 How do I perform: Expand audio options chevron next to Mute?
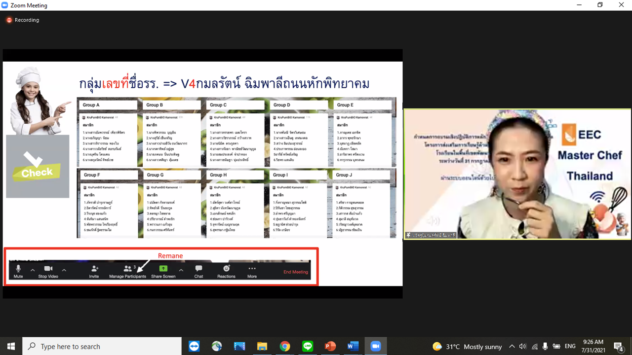tap(32, 270)
